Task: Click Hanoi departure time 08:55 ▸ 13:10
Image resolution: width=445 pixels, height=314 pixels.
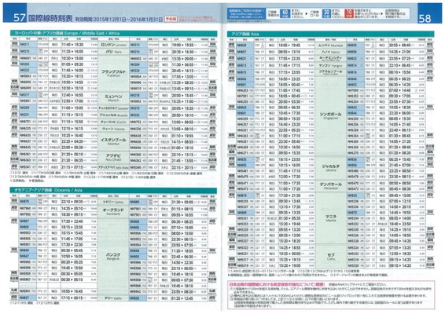Action: [x=289, y=52]
